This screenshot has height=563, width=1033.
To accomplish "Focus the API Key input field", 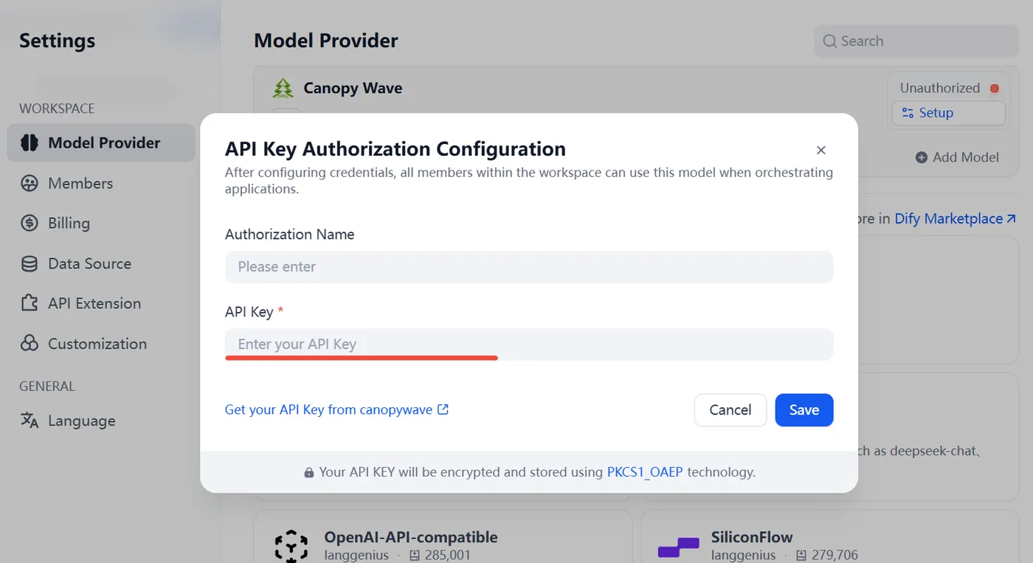I will point(529,345).
